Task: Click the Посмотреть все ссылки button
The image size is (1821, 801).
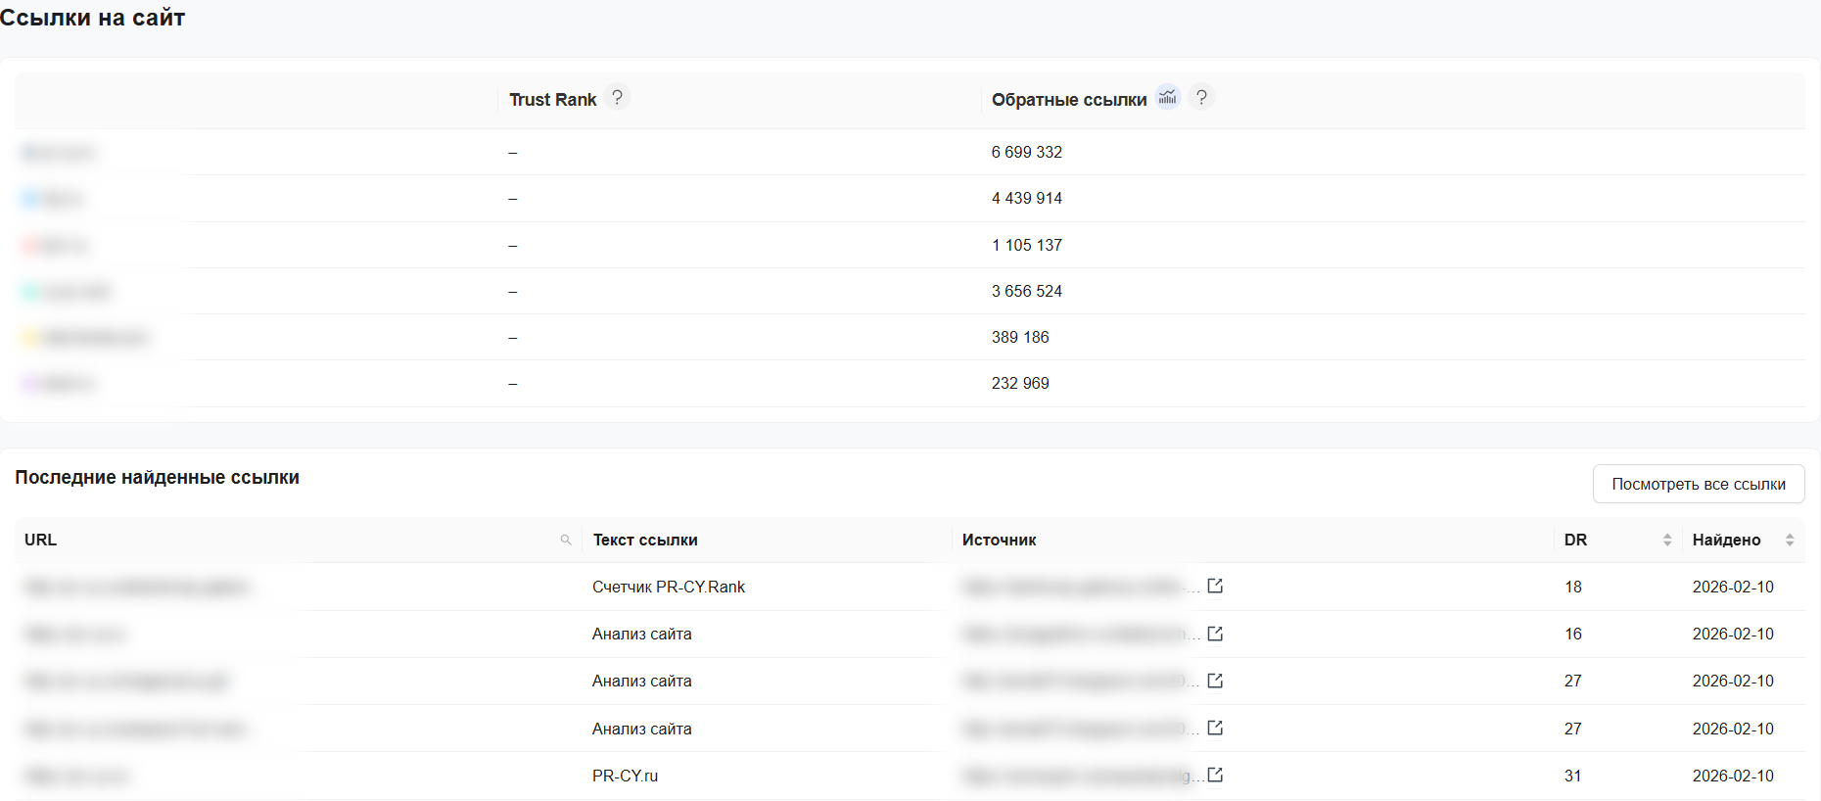Action: pos(1698,485)
